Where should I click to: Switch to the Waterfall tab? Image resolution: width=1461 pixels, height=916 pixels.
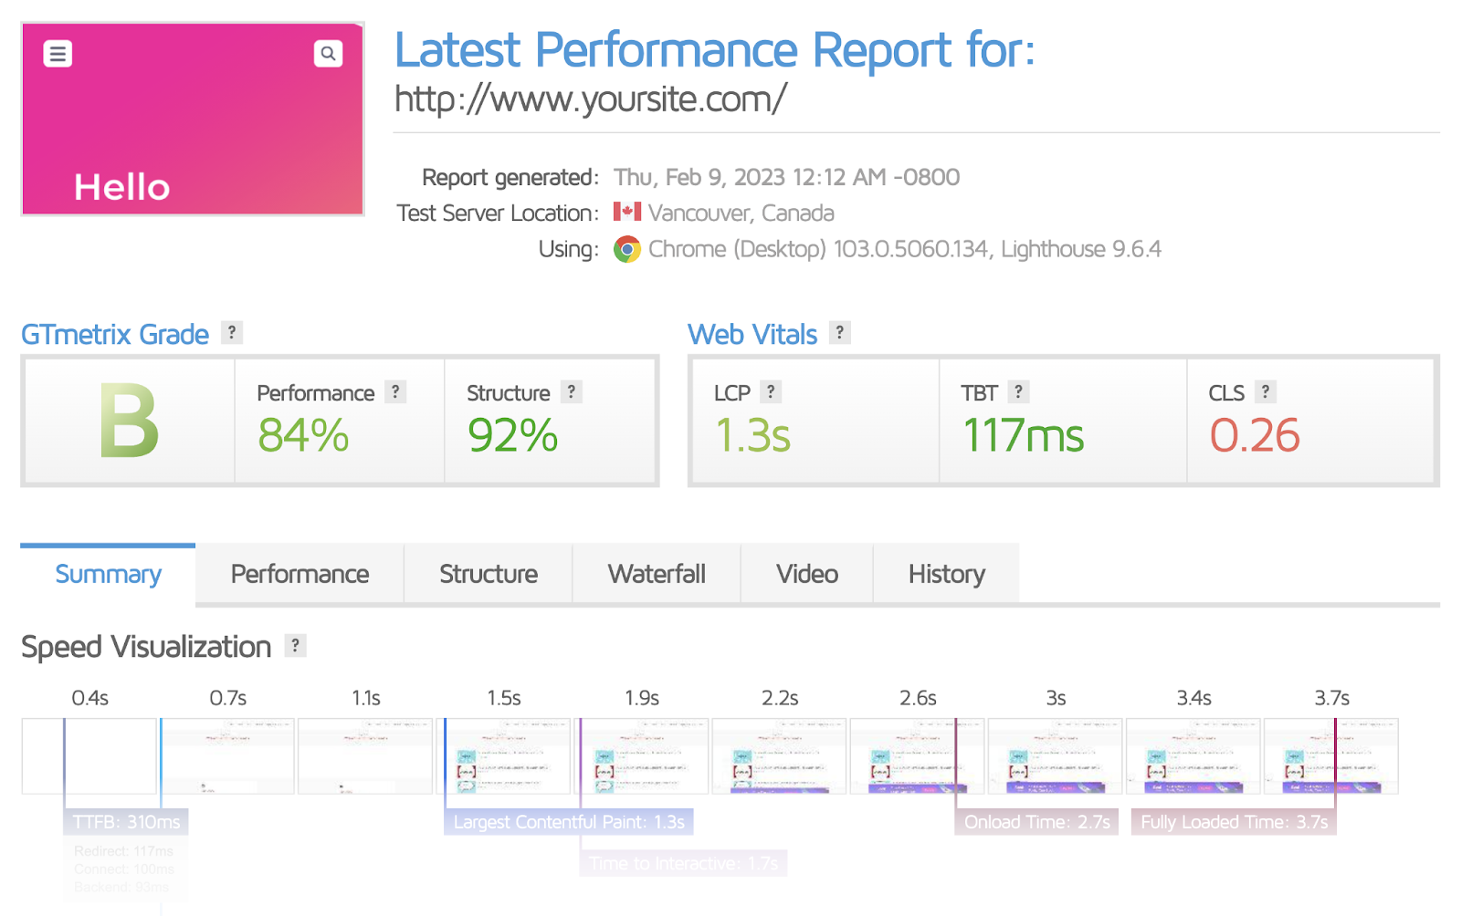click(x=656, y=574)
